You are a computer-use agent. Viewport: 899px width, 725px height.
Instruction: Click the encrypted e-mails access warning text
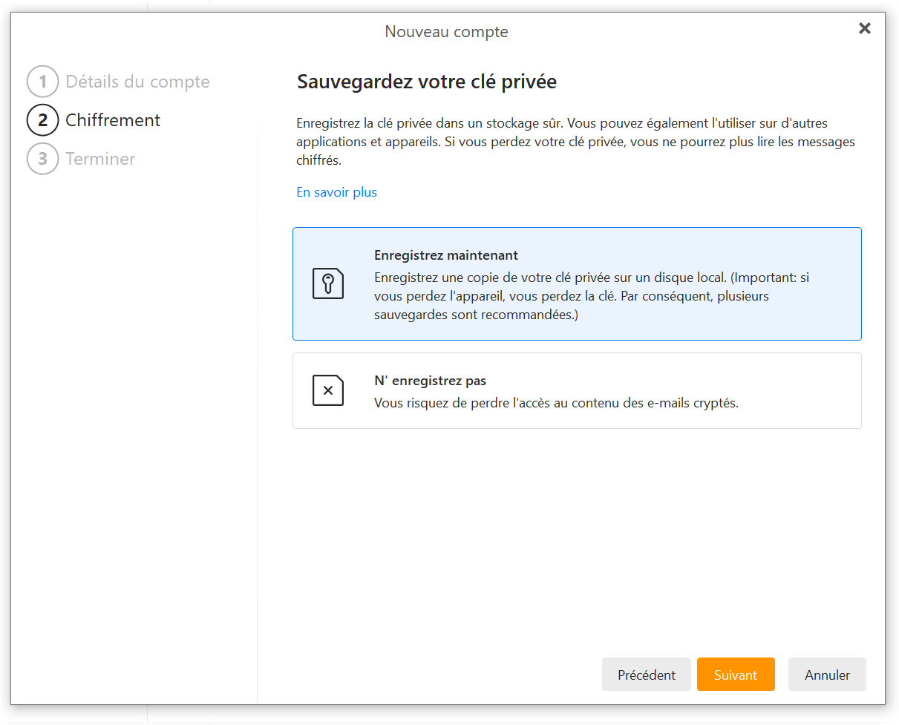pos(556,403)
